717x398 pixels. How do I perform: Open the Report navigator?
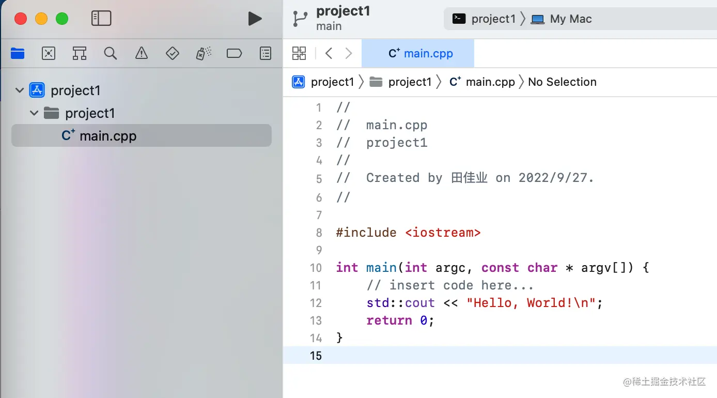click(266, 53)
